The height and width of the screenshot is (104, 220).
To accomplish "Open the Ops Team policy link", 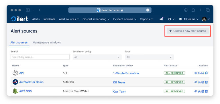I will [120, 91].
